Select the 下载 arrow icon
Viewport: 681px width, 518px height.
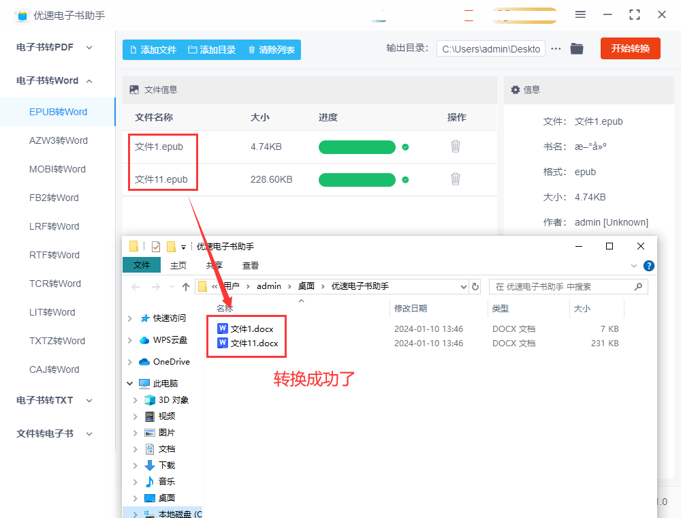(x=150, y=466)
